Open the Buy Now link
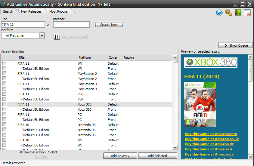254x166 pixels. coord(41,157)
